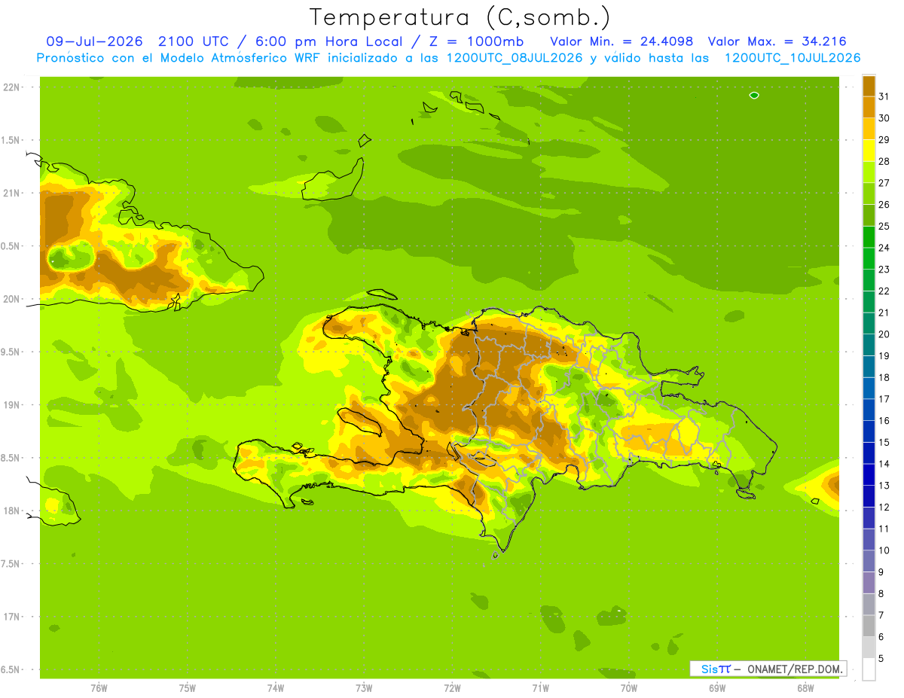
Task: Pick the legend color band between 29 and 30
Action: [869, 129]
